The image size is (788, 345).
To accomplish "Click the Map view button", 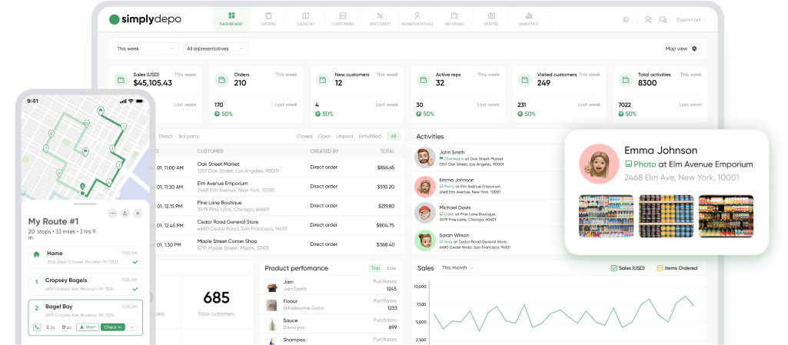I will pos(681,48).
